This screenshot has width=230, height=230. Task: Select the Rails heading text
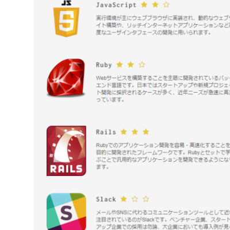(x=106, y=132)
